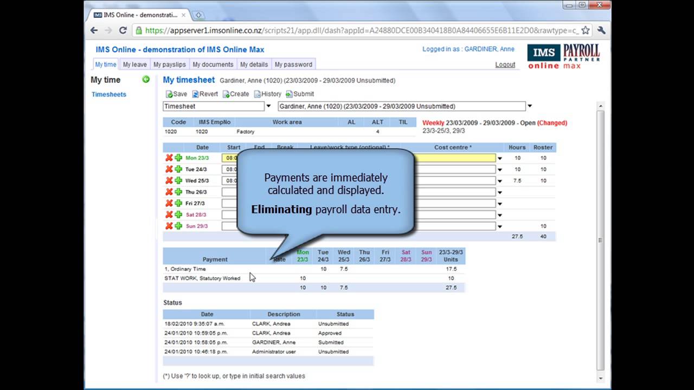Bookmark page with the star icon
The width and height of the screenshot is (694, 390).
click(x=586, y=30)
